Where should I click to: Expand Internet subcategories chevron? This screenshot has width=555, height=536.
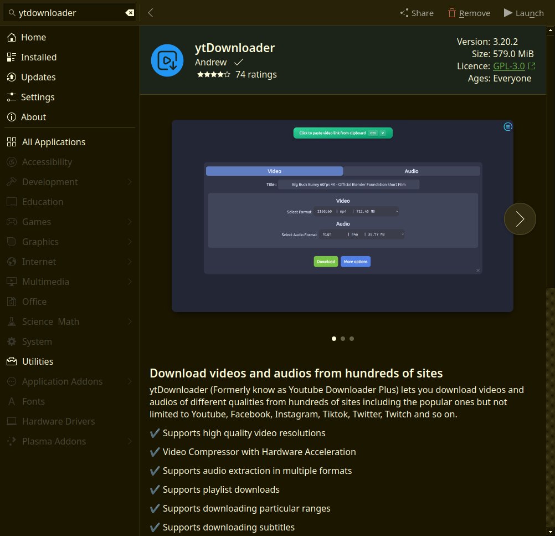coord(130,262)
